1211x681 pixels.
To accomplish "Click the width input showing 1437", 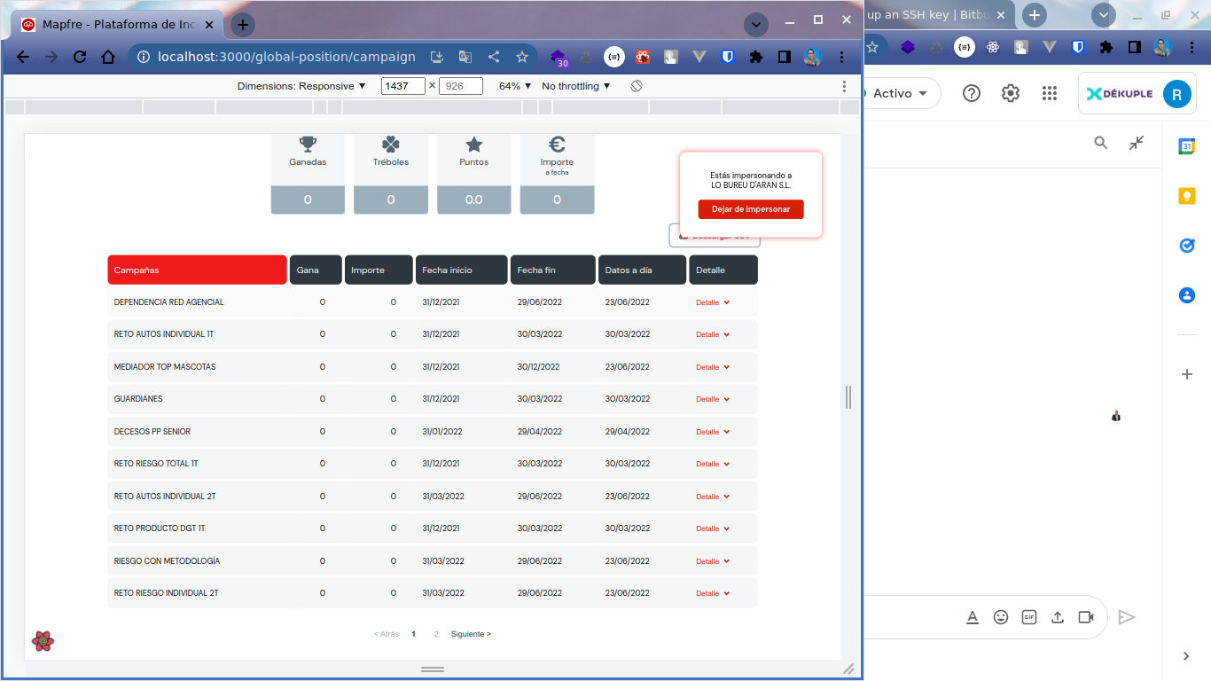I will coord(404,85).
